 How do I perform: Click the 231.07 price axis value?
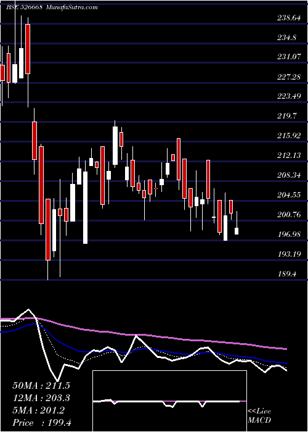(x=288, y=57)
